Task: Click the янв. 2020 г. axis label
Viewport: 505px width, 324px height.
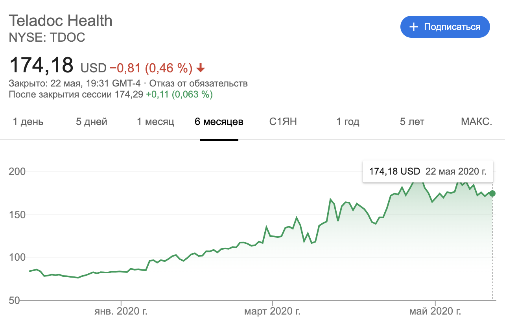Action: (x=121, y=312)
